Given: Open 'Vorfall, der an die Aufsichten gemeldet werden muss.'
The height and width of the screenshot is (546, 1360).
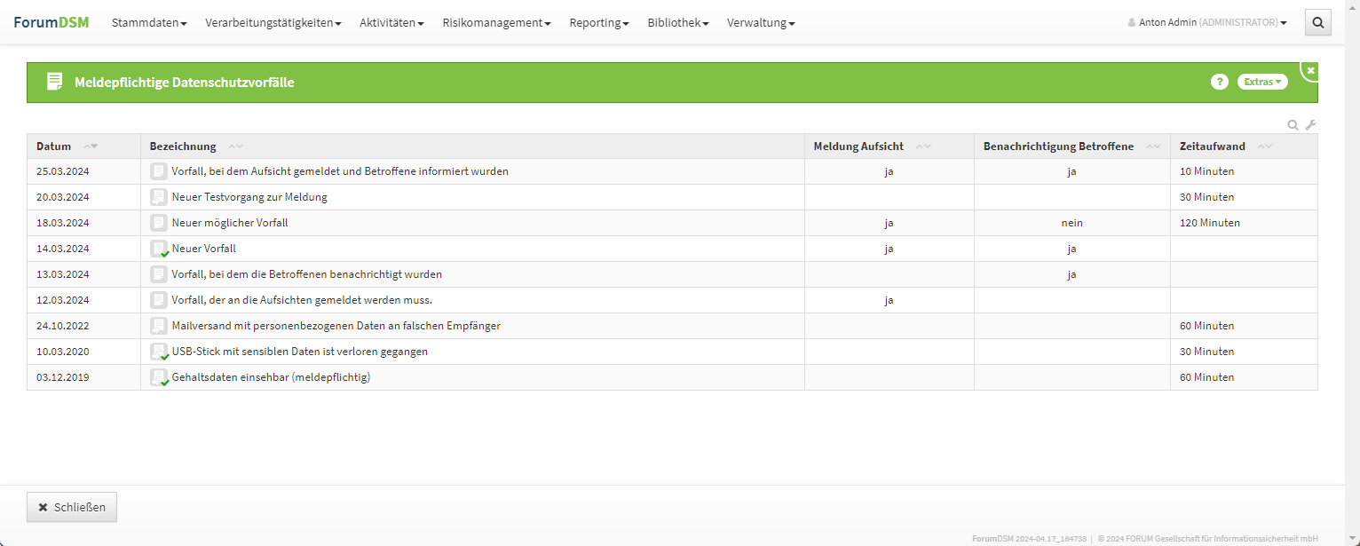Looking at the screenshot, I should (302, 300).
